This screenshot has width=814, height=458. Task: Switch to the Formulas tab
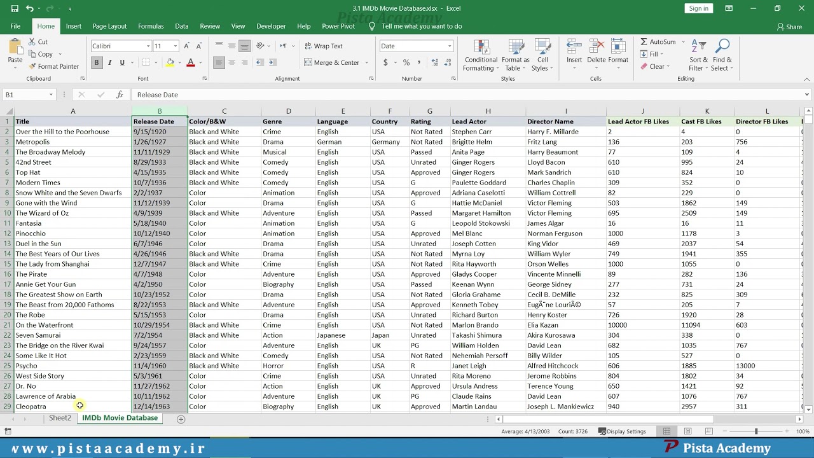point(151,26)
